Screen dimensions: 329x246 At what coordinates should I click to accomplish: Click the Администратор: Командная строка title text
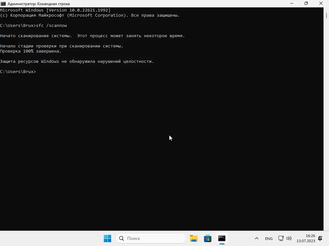[39, 4]
